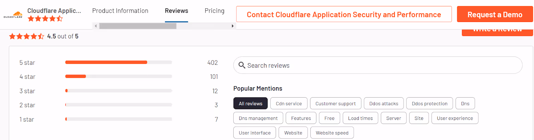
Task: Click the '3 star' label
Action: (27, 91)
